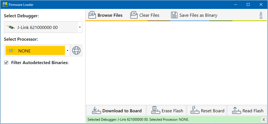Click the Erase Flash trash icon

(156, 111)
